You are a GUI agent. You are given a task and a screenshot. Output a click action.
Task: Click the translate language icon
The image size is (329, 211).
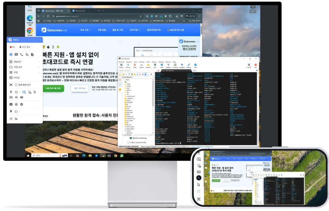pyautogui.click(x=27, y=55)
